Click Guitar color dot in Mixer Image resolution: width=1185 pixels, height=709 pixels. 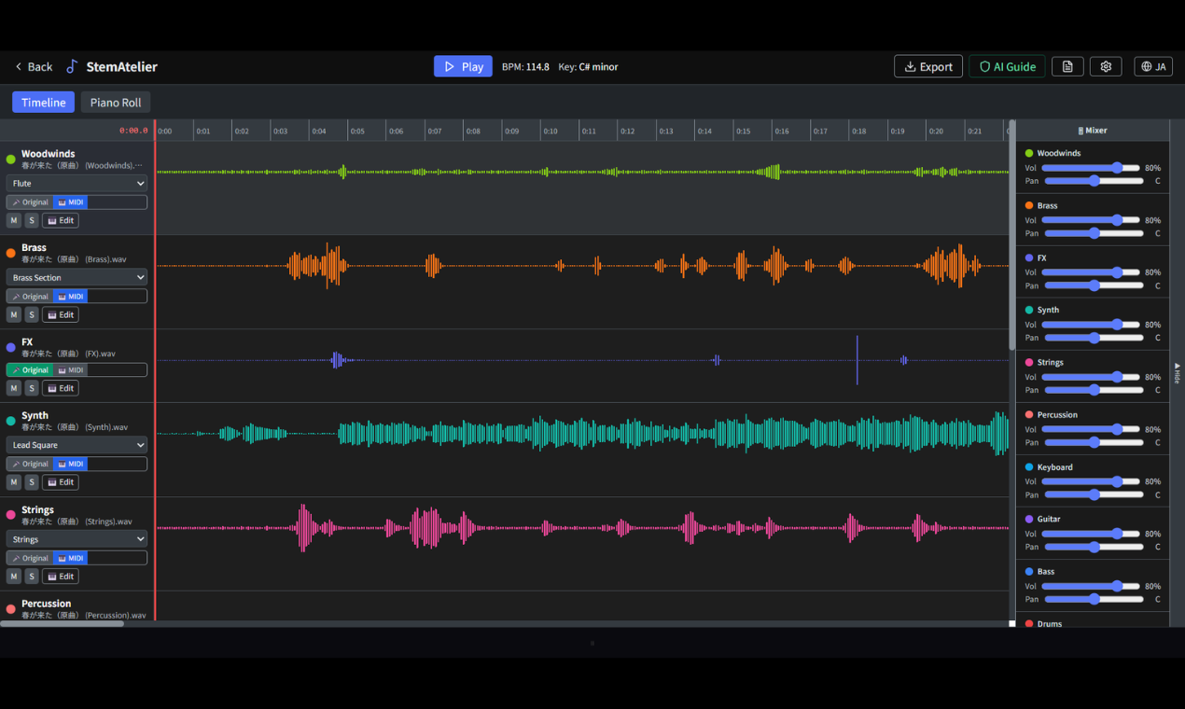point(1029,519)
